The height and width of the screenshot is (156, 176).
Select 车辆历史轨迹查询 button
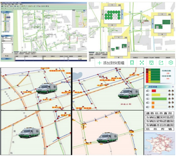pyautogui.click(x=160, y=121)
